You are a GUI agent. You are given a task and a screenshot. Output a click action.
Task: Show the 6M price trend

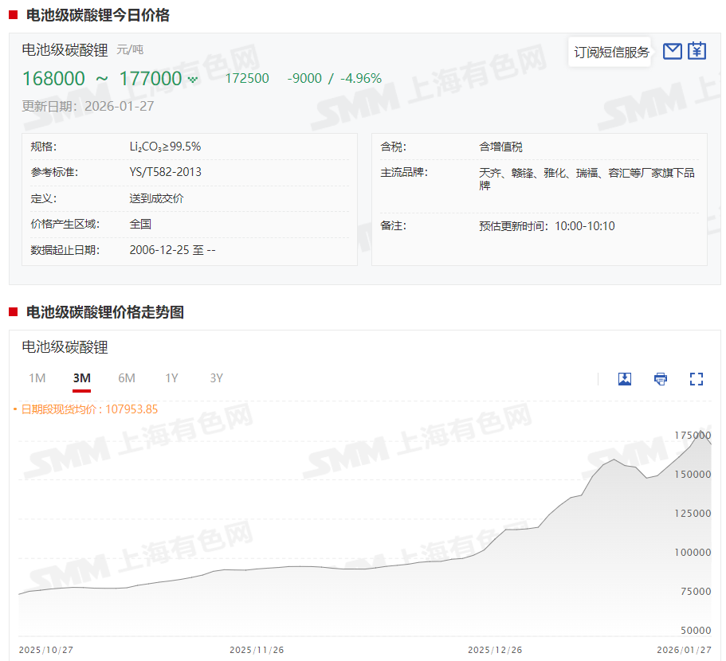(127, 378)
